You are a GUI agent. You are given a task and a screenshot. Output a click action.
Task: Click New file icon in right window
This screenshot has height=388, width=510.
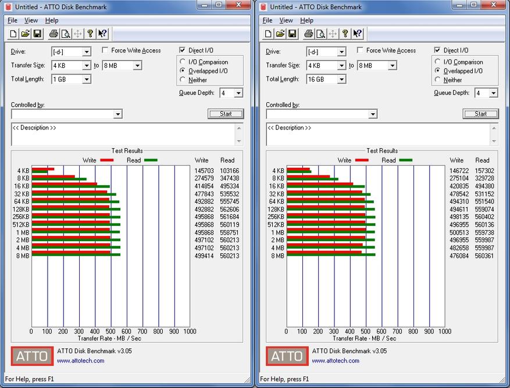point(268,34)
